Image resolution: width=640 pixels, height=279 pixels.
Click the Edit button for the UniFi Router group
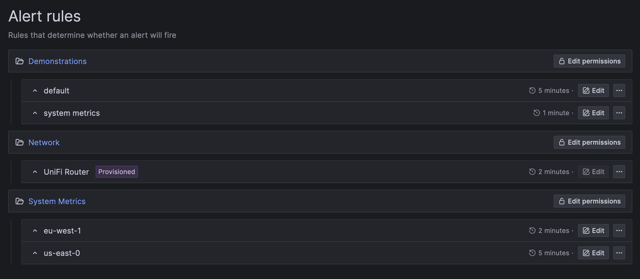coord(593,171)
